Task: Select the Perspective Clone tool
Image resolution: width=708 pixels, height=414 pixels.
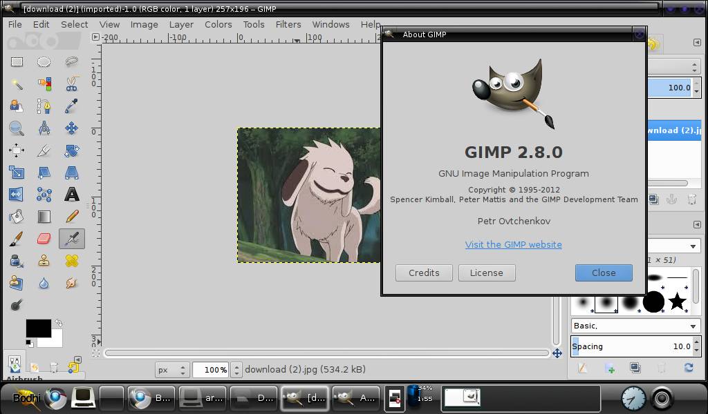Action: [17, 283]
